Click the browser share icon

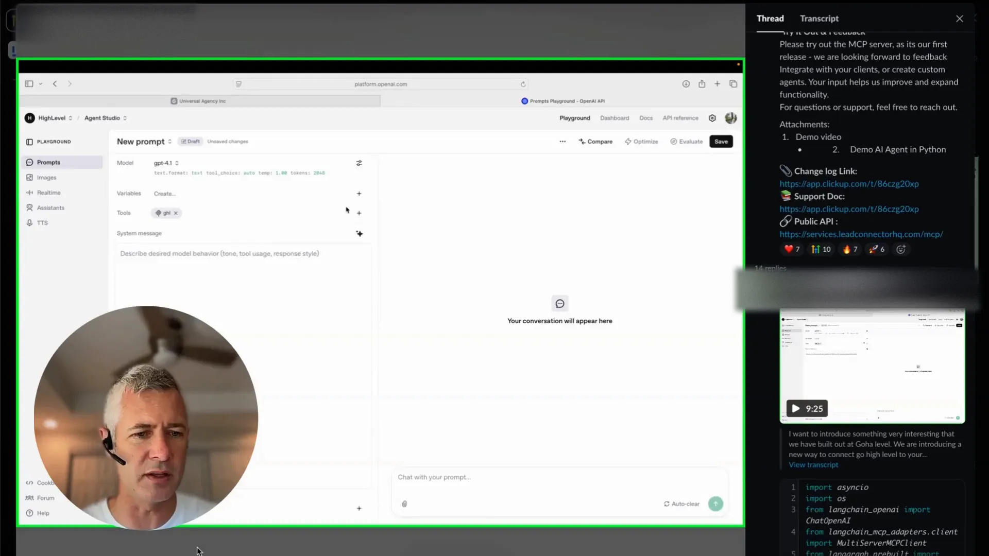(702, 84)
